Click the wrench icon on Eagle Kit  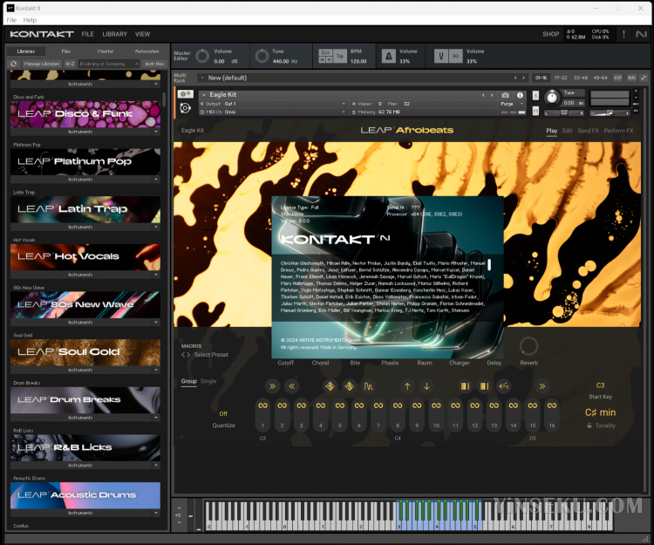coord(185,94)
